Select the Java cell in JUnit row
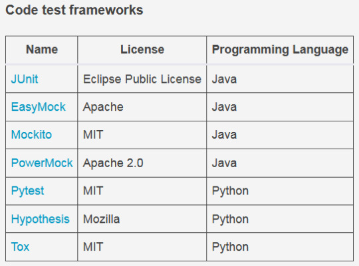359x266 pixels. pos(280,79)
